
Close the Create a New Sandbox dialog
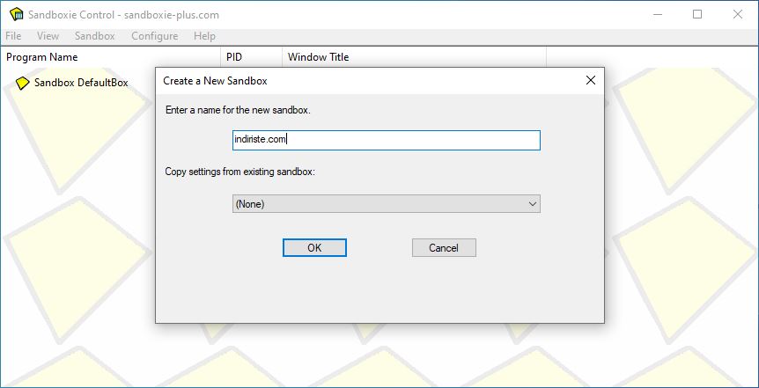[591, 80]
